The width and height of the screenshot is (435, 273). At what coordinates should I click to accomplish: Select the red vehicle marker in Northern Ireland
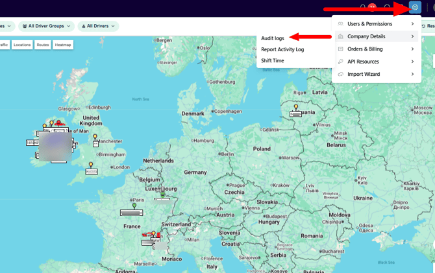click(x=58, y=123)
